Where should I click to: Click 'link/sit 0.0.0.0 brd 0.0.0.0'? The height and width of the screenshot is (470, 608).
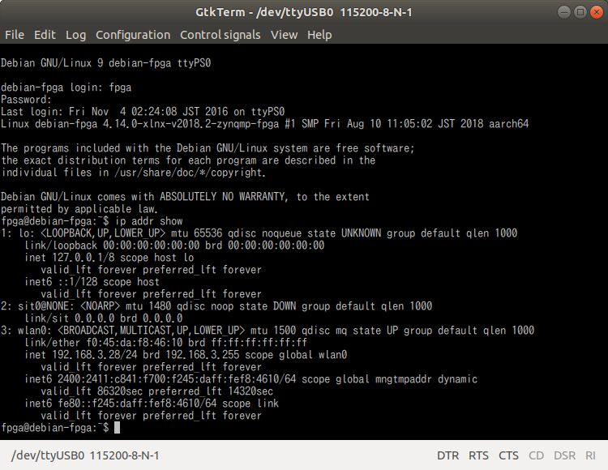click(x=104, y=318)
